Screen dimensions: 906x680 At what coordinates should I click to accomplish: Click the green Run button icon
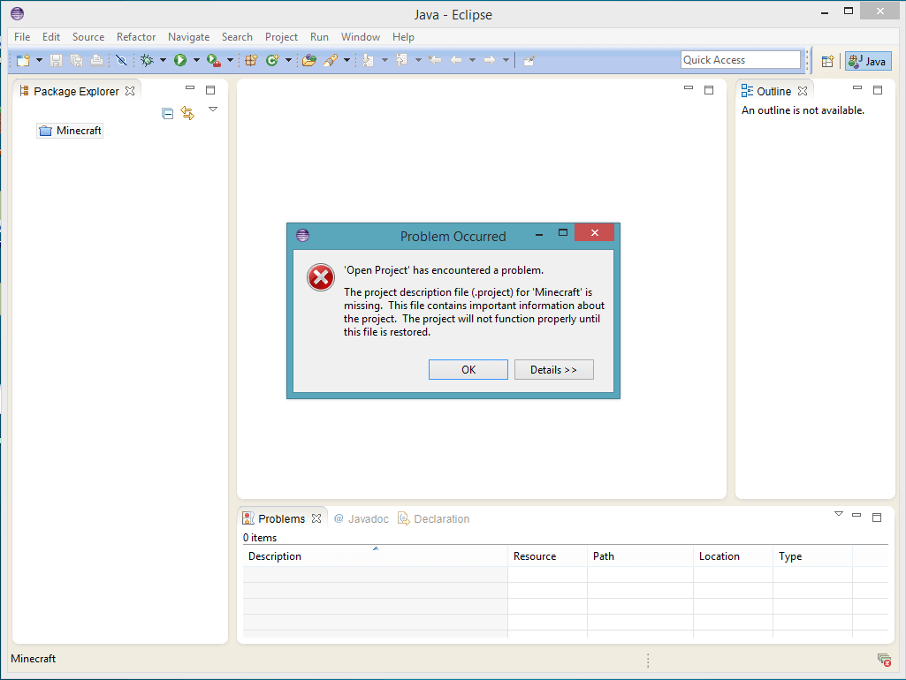click(x=180, y=60)
